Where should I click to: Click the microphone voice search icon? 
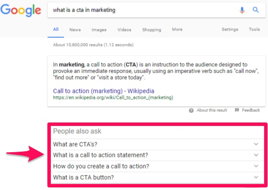[242, 10]
